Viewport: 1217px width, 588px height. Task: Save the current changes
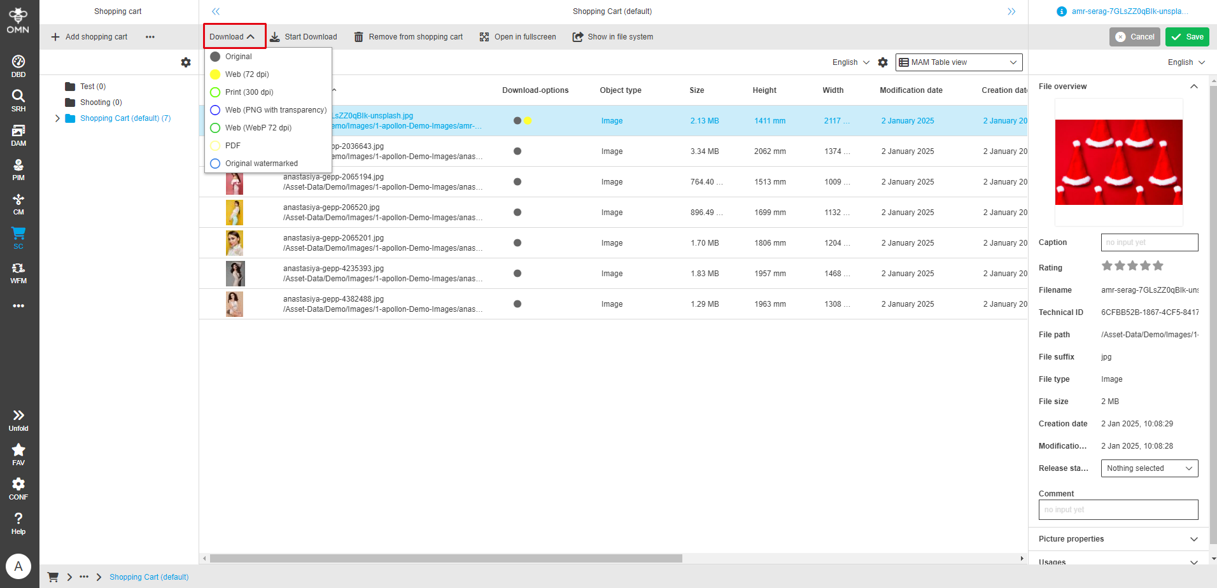tap(1186, 36)
